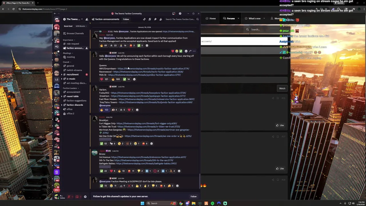Screen dimensions: 366x206
Task: Open Discord direct messages home icon
Action: pos(57,19)
